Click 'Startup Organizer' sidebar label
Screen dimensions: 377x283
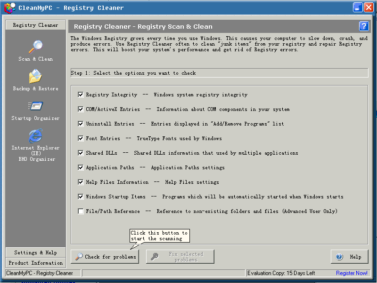click(36, 118)
